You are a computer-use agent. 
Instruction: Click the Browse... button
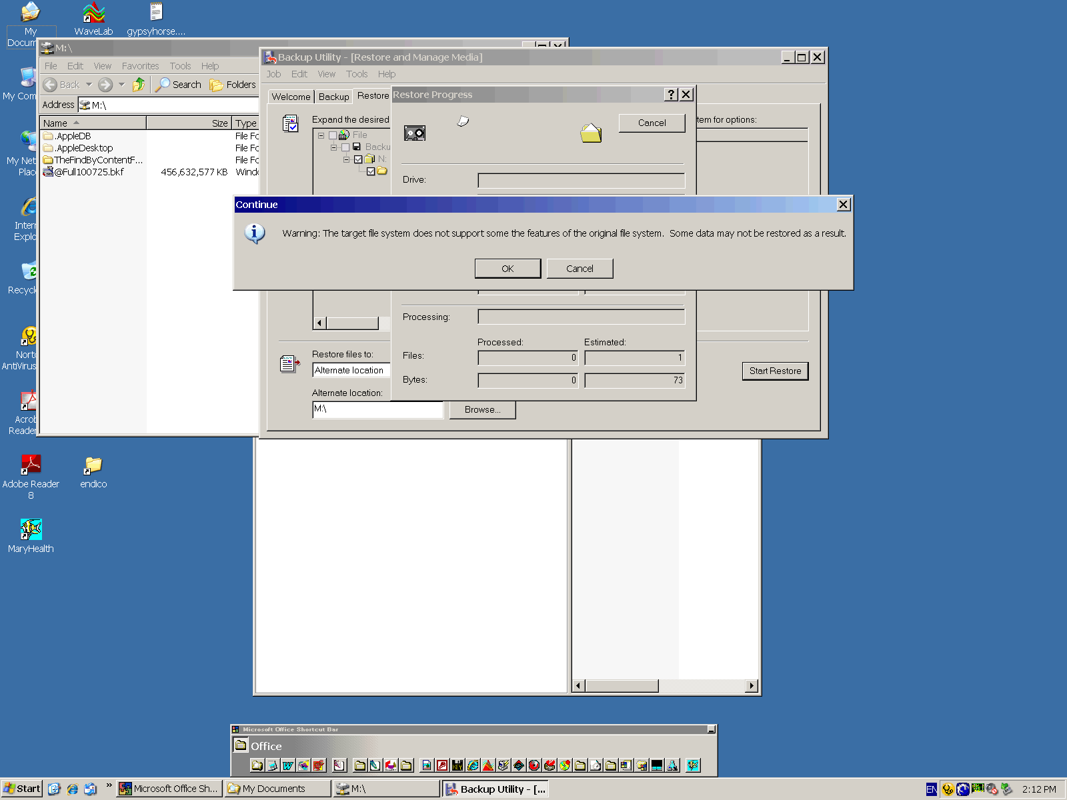482,410
